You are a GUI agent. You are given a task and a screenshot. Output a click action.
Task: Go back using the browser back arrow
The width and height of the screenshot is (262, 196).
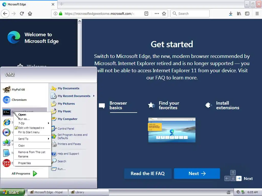(5, 14)
